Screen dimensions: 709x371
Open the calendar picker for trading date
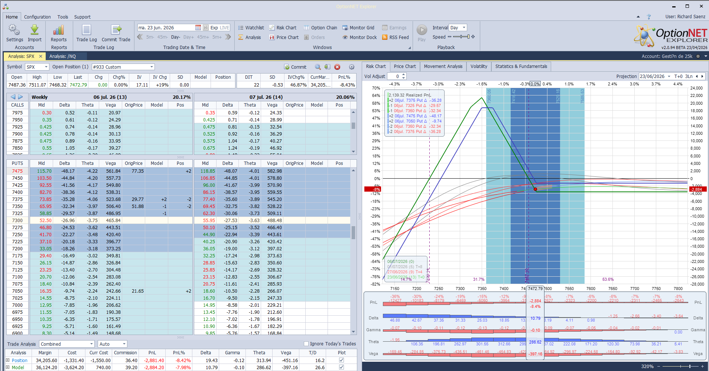[x=198, y=27]
